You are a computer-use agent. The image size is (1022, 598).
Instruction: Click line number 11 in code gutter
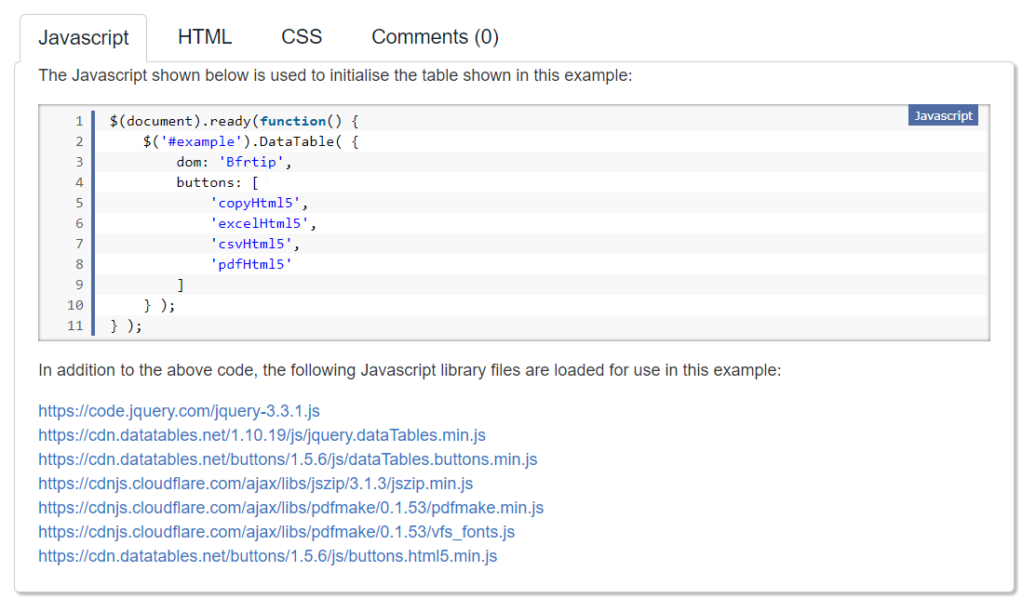coord(76,326)
